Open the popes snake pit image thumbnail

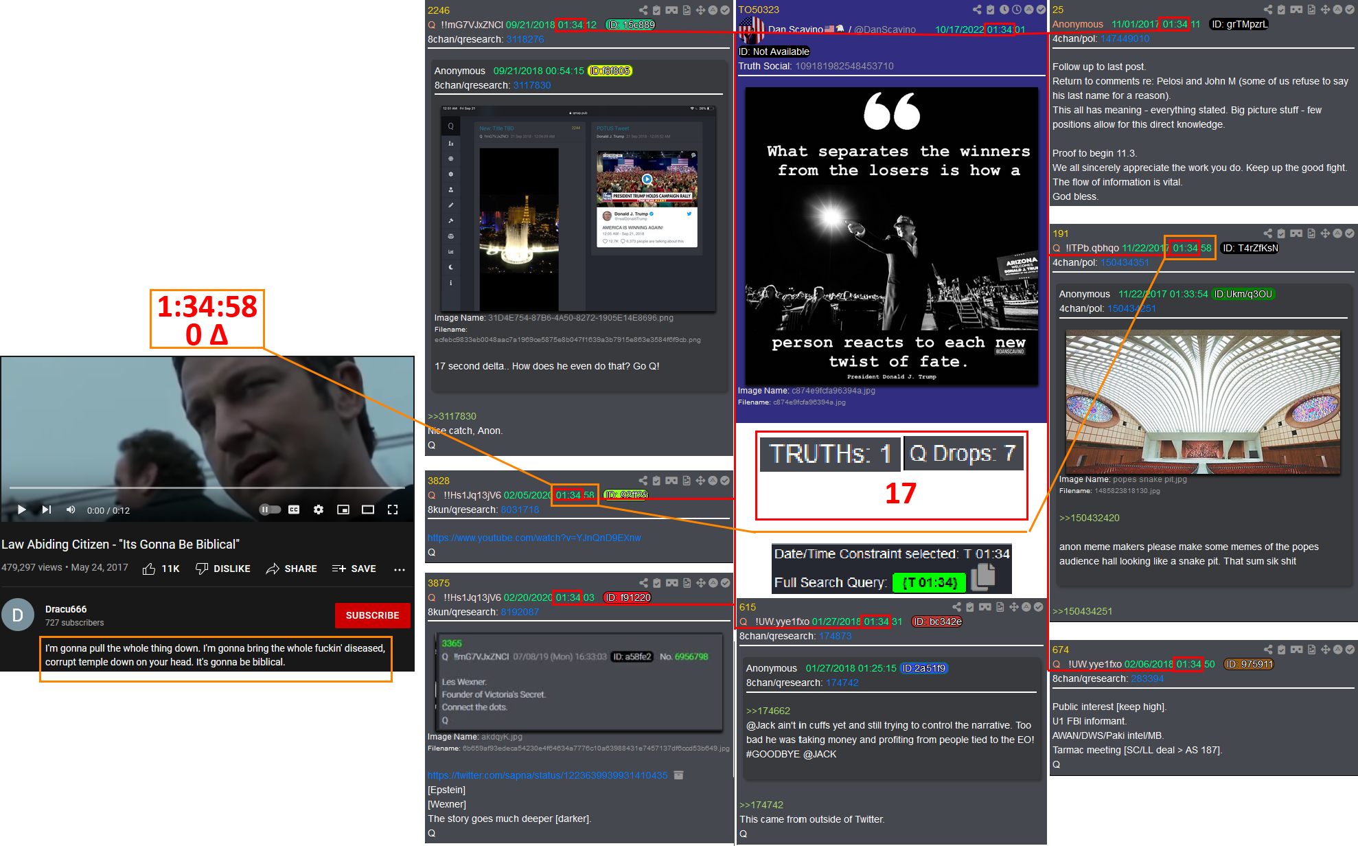[1203, 402]
